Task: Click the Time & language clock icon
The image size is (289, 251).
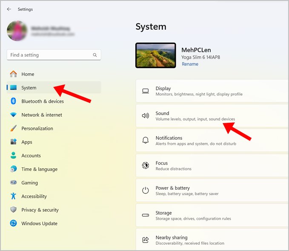Action: pos(13,169)
